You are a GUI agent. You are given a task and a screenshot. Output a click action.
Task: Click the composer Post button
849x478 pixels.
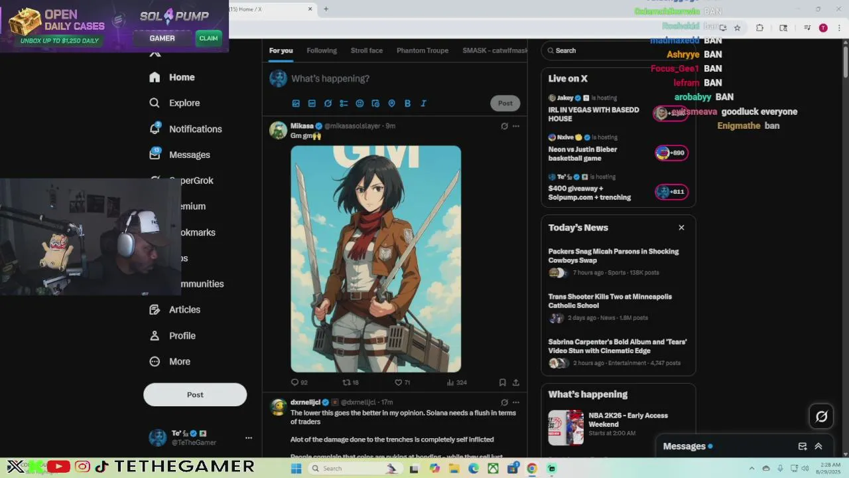click(x=505, y=103)
